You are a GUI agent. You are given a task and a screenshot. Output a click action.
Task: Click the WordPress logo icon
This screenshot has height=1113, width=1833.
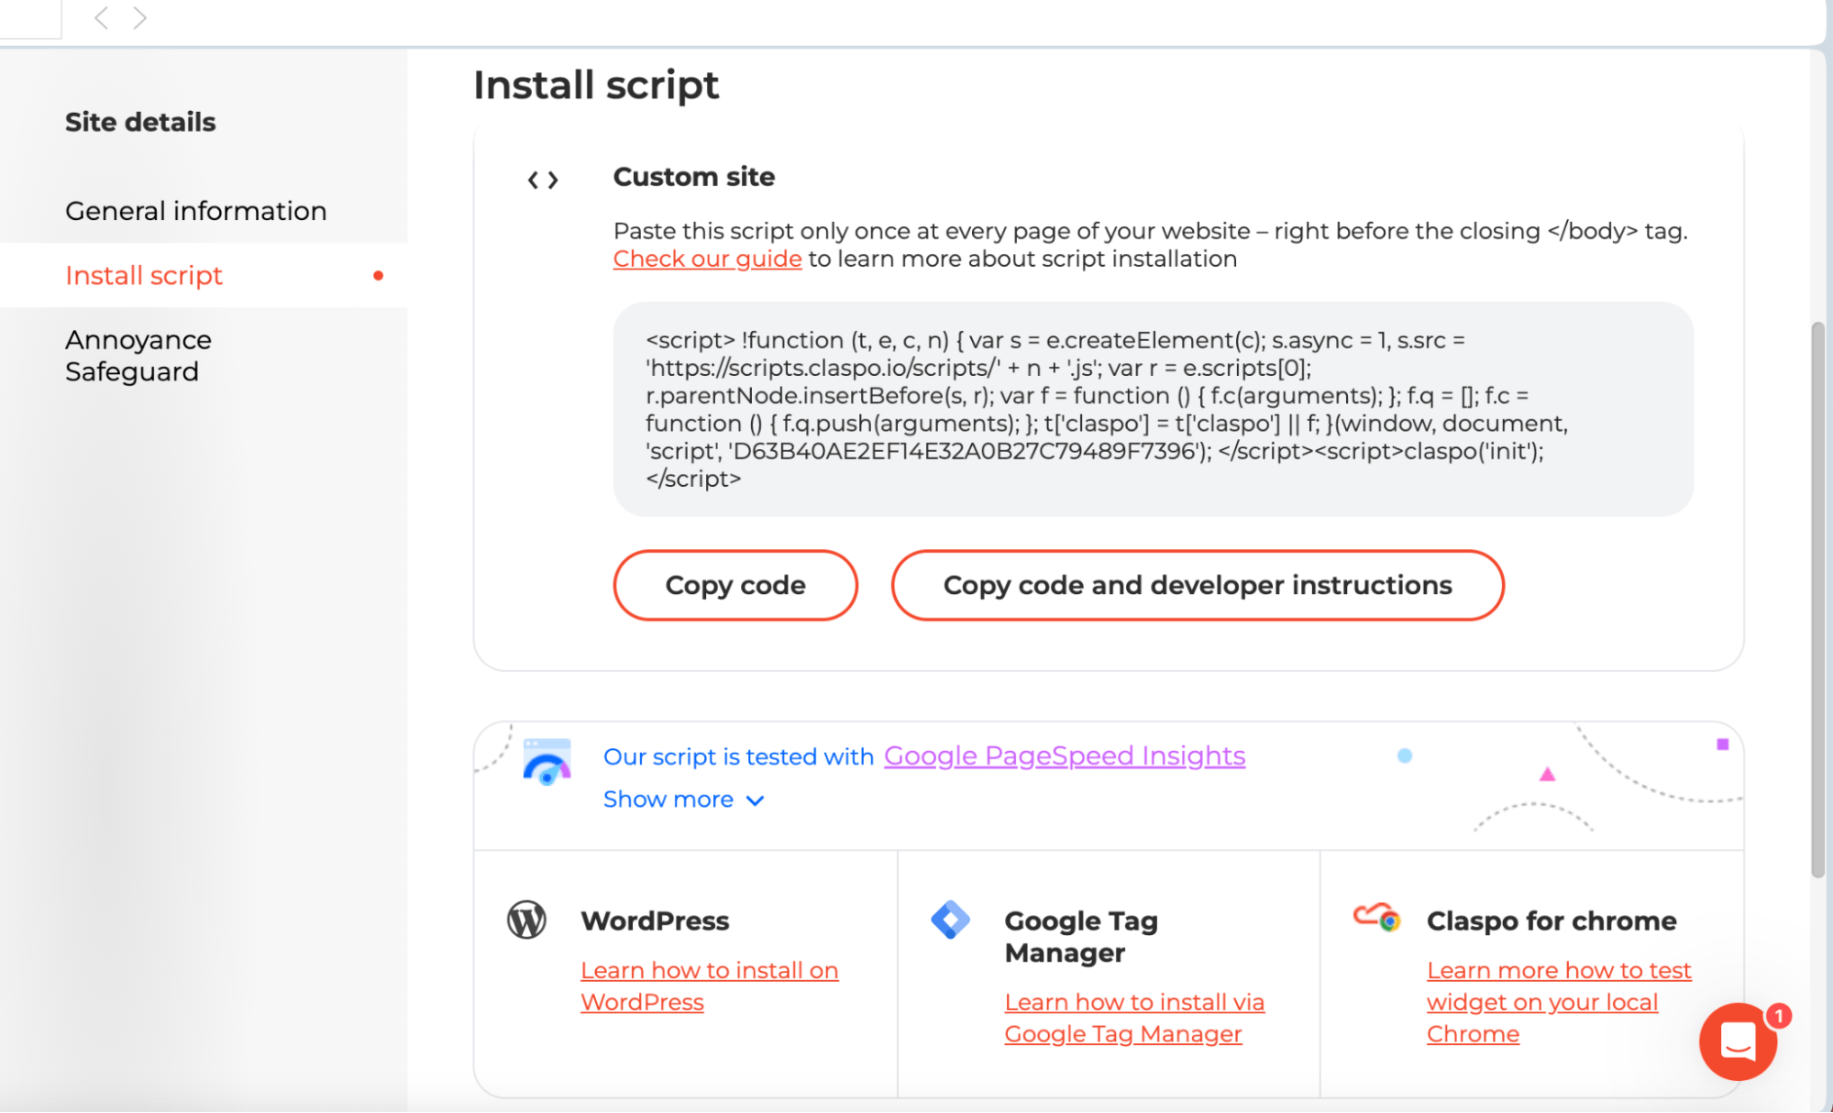pos(527,920)
